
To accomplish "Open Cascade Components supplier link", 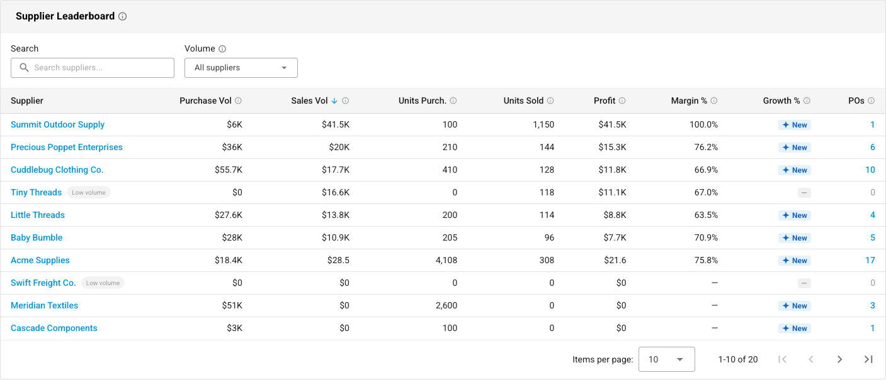I will [54, 328].
